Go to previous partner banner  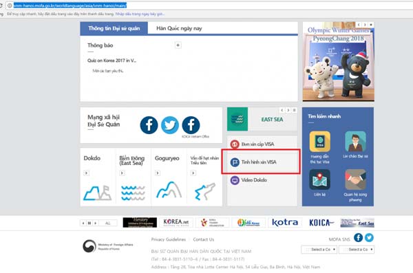(83, 223)
